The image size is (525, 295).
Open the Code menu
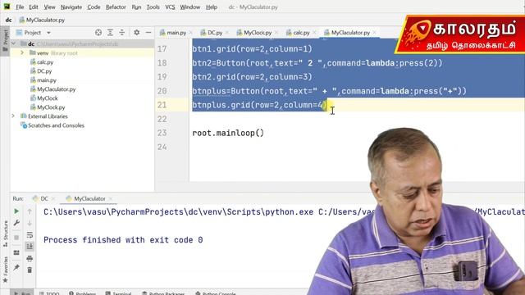tap(94, 7)
